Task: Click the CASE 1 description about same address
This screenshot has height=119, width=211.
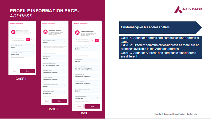Action: point(160,40)
